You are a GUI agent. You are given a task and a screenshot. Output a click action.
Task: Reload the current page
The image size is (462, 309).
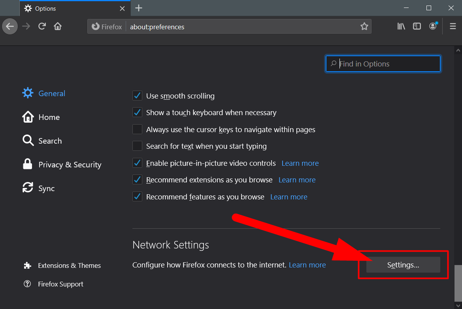(x=42, y=27)
